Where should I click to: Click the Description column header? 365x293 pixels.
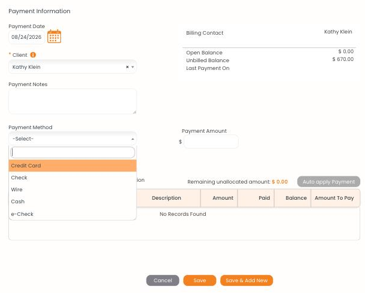(166, 198)
